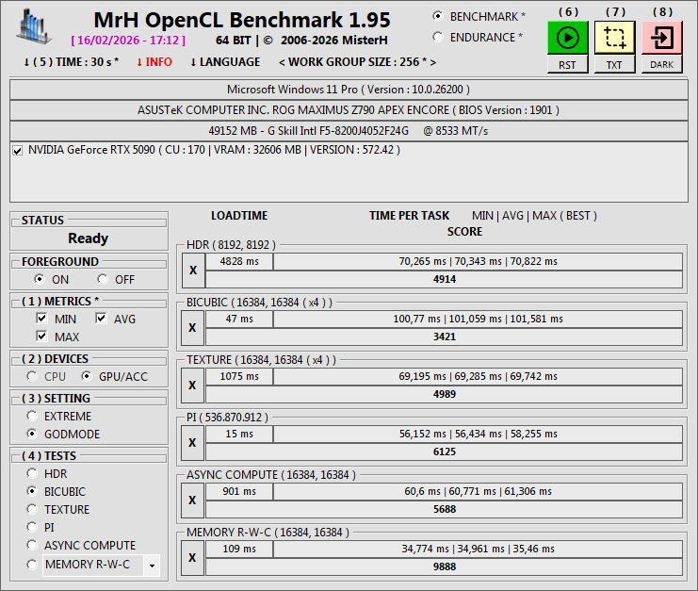The height and width of the screenshot is (591, 698).
Task: Set FOREGROUND to OFF
Action: click(103, 279)
